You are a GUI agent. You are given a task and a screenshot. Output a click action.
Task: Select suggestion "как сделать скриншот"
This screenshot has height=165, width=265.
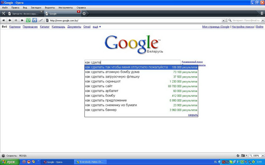pyautogui.click(x=103, y=81)
